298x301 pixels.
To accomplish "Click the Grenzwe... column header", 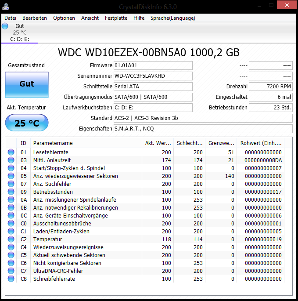I will click(221, 143).
